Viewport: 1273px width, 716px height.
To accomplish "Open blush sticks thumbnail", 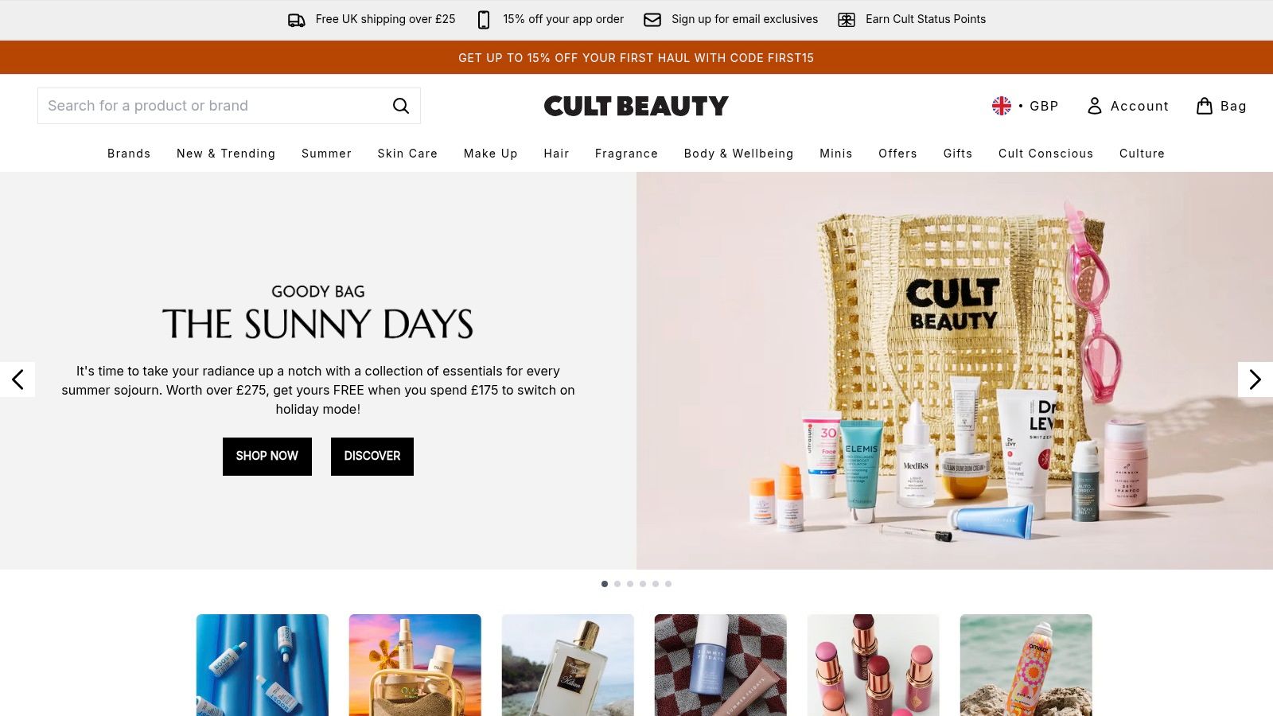I will (874, 665).
